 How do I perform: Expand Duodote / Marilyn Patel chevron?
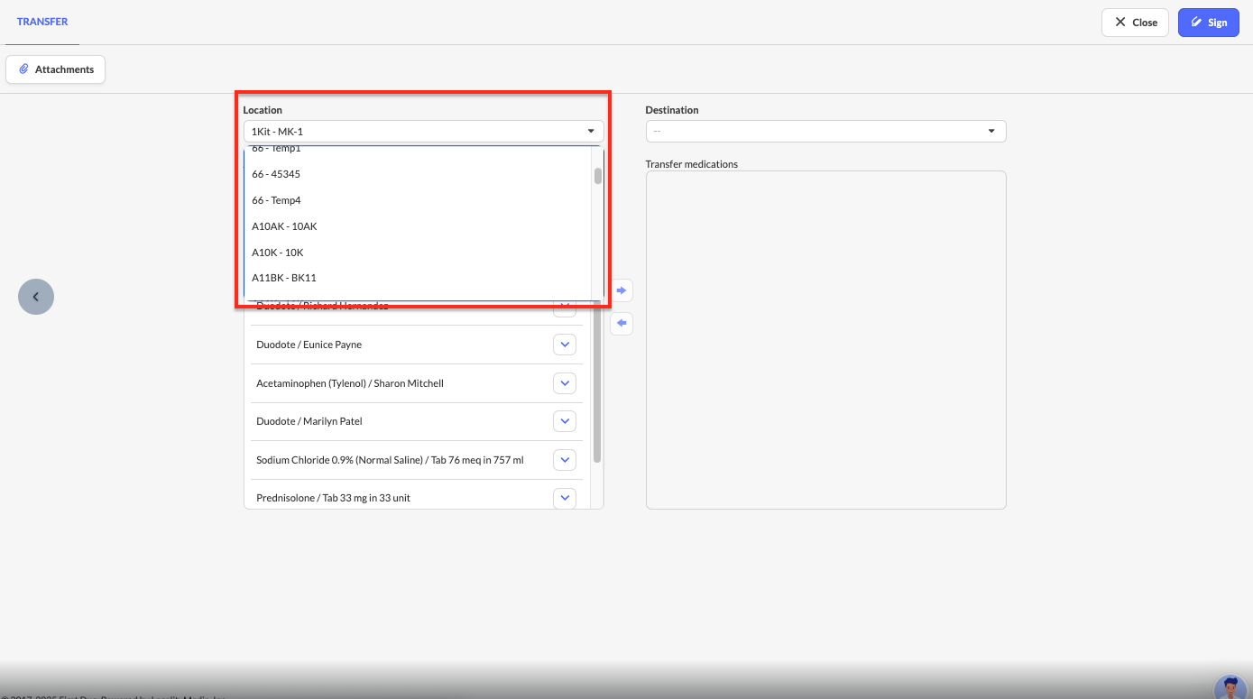point(565,421)
